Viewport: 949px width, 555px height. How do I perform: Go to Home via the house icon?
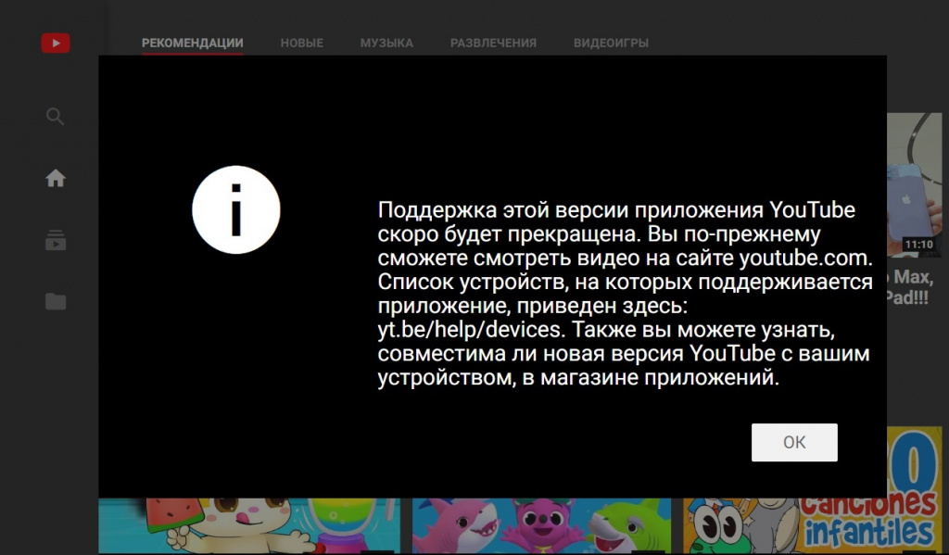56,179
